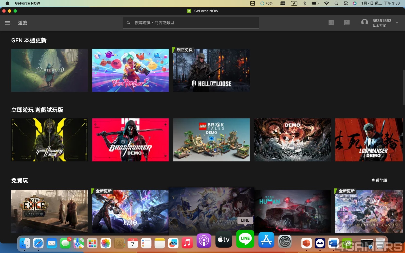Screen dimensions: 405x253
Task: Open Mail in the Dock
Action: [x=52, y=243]
